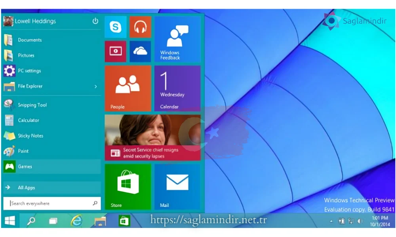Open Task View on taskbar
The image size is (396, 237).
53,221
